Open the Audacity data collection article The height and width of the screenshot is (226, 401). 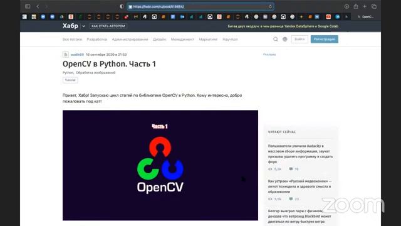click(301, 154)
